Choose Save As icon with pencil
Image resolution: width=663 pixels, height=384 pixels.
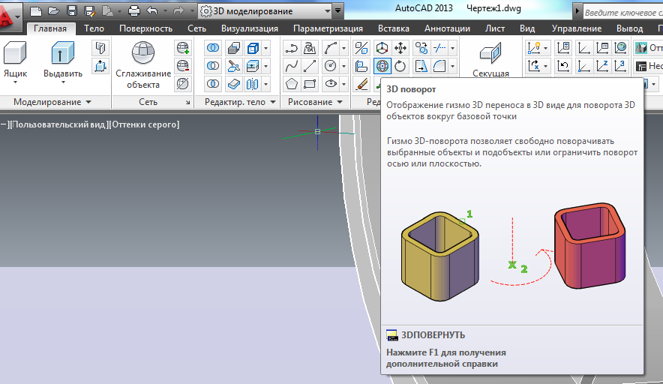(x=89, y=11)
